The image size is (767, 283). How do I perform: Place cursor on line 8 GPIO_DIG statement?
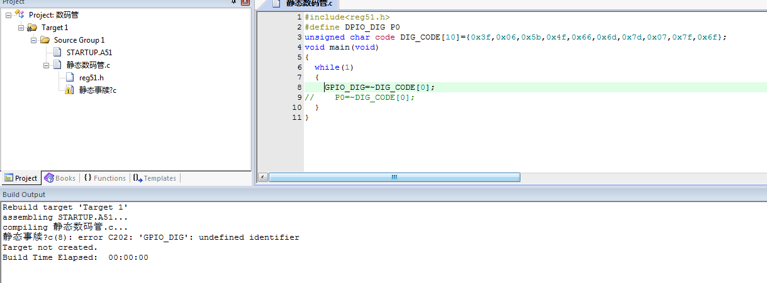pos(379,87)
